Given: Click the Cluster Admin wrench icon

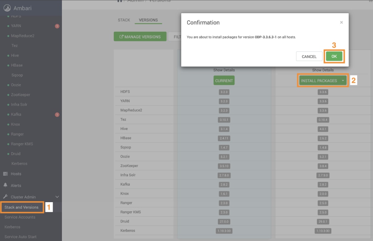Looking at the screenshot, I should (5, 197).
